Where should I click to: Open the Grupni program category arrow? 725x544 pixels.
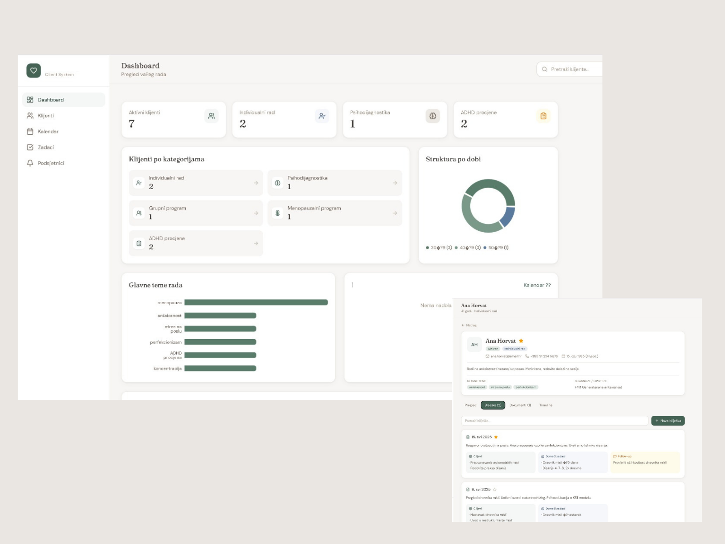coord(256,213)
